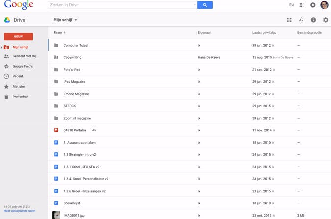The image size is (331, 219).
Task: Click the Met ster star icon
Action: click(x=6, y=87)
